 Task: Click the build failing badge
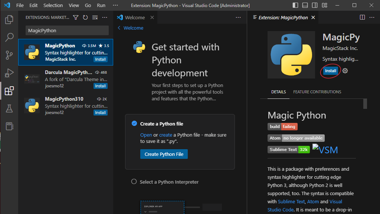[282, 127]
